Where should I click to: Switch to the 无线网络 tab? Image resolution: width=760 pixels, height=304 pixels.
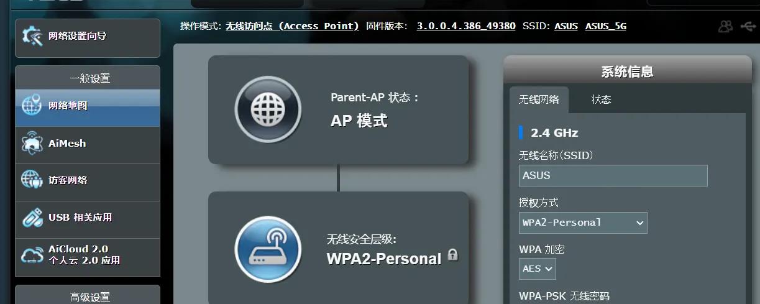539,99
